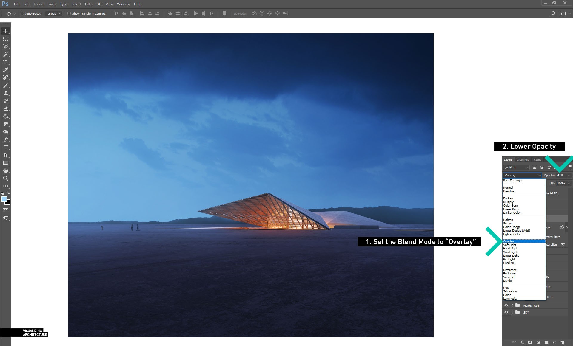This screenshot has width=573, height=346.
Task: Select the Crop tool
Action: coord(6,62)
